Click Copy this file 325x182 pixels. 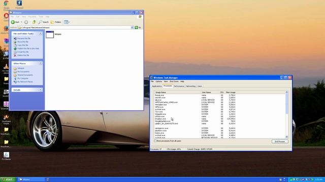tap(22, 45)
